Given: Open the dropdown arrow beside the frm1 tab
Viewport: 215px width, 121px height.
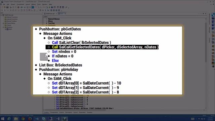Looking at the screenshot, I should (65, 14).
